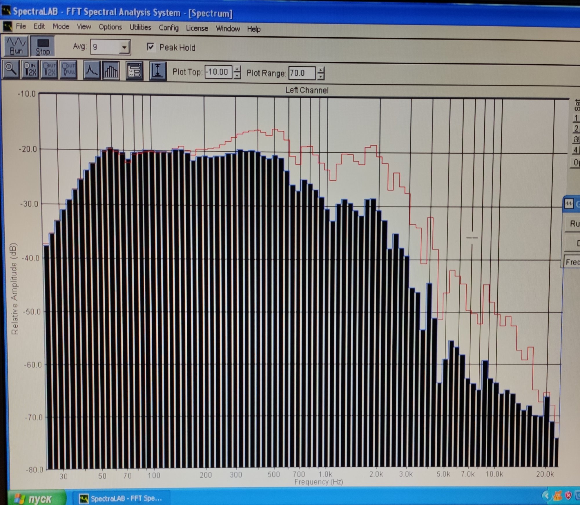Click the -20.0 amplitude axis label
Screen dimensions: 580x505
[28, 149]
